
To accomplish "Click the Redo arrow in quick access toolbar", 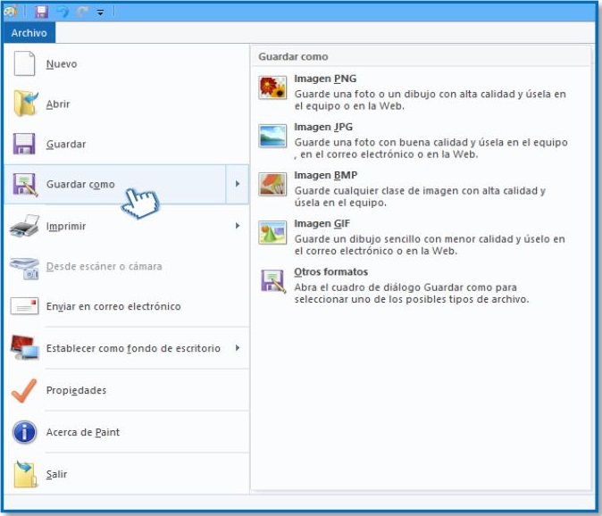I will [82, 12].
